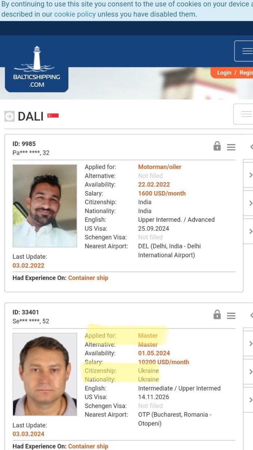Image resolution: width=253 pixels, height=450 pixels.
Task: Open the menu dropdown beside DALI title
Action: click(243, 114)
